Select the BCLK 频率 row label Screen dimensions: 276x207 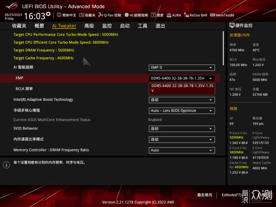point(24,89)
